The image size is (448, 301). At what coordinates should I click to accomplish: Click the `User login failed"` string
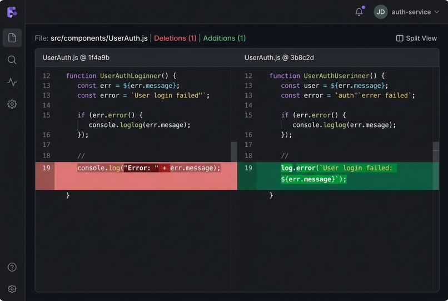pyautogui.click(x=168, y=95)
